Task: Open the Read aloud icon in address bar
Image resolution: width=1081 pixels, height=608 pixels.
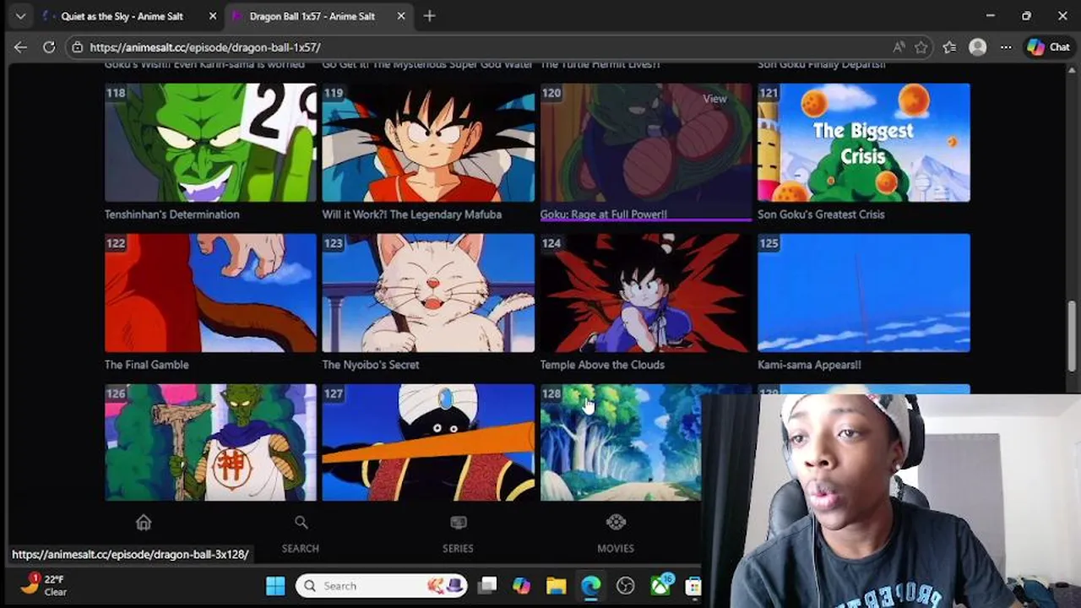Action: click(898, 47)
